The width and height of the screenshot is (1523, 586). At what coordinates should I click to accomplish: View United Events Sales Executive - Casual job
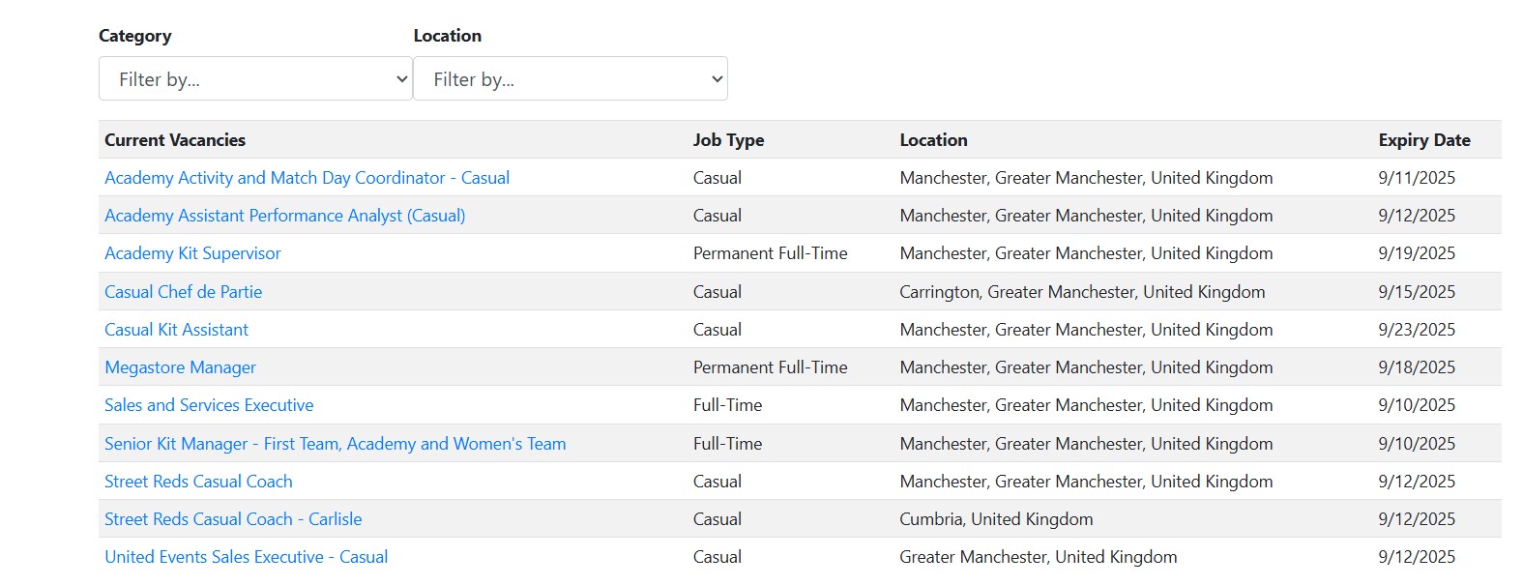pyautogui.click(x=246, y=557)
